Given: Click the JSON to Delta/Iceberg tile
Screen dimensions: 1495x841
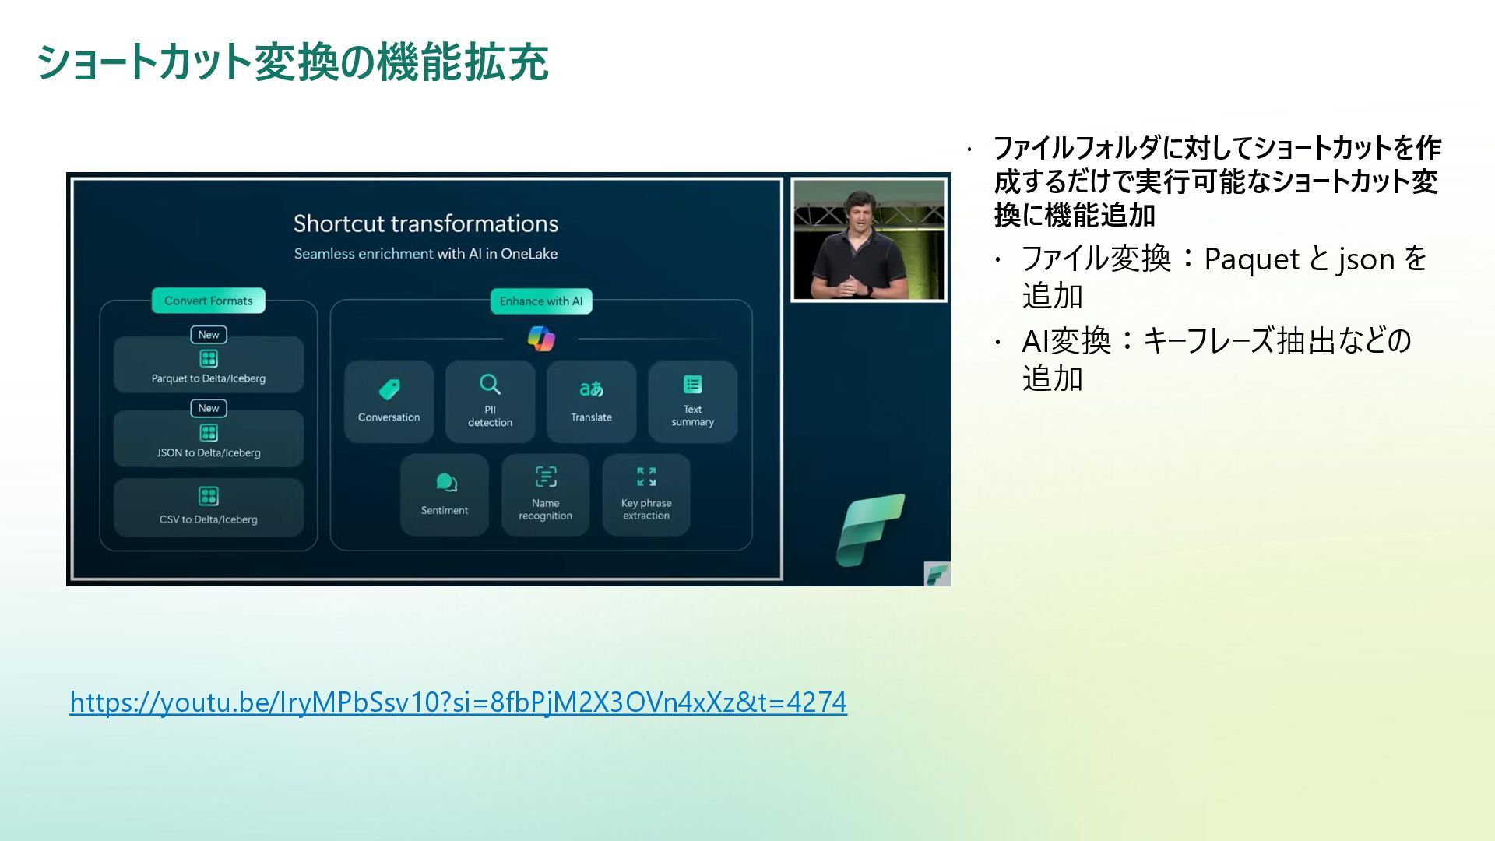Looking at the screenshot, I should [209, 441].
